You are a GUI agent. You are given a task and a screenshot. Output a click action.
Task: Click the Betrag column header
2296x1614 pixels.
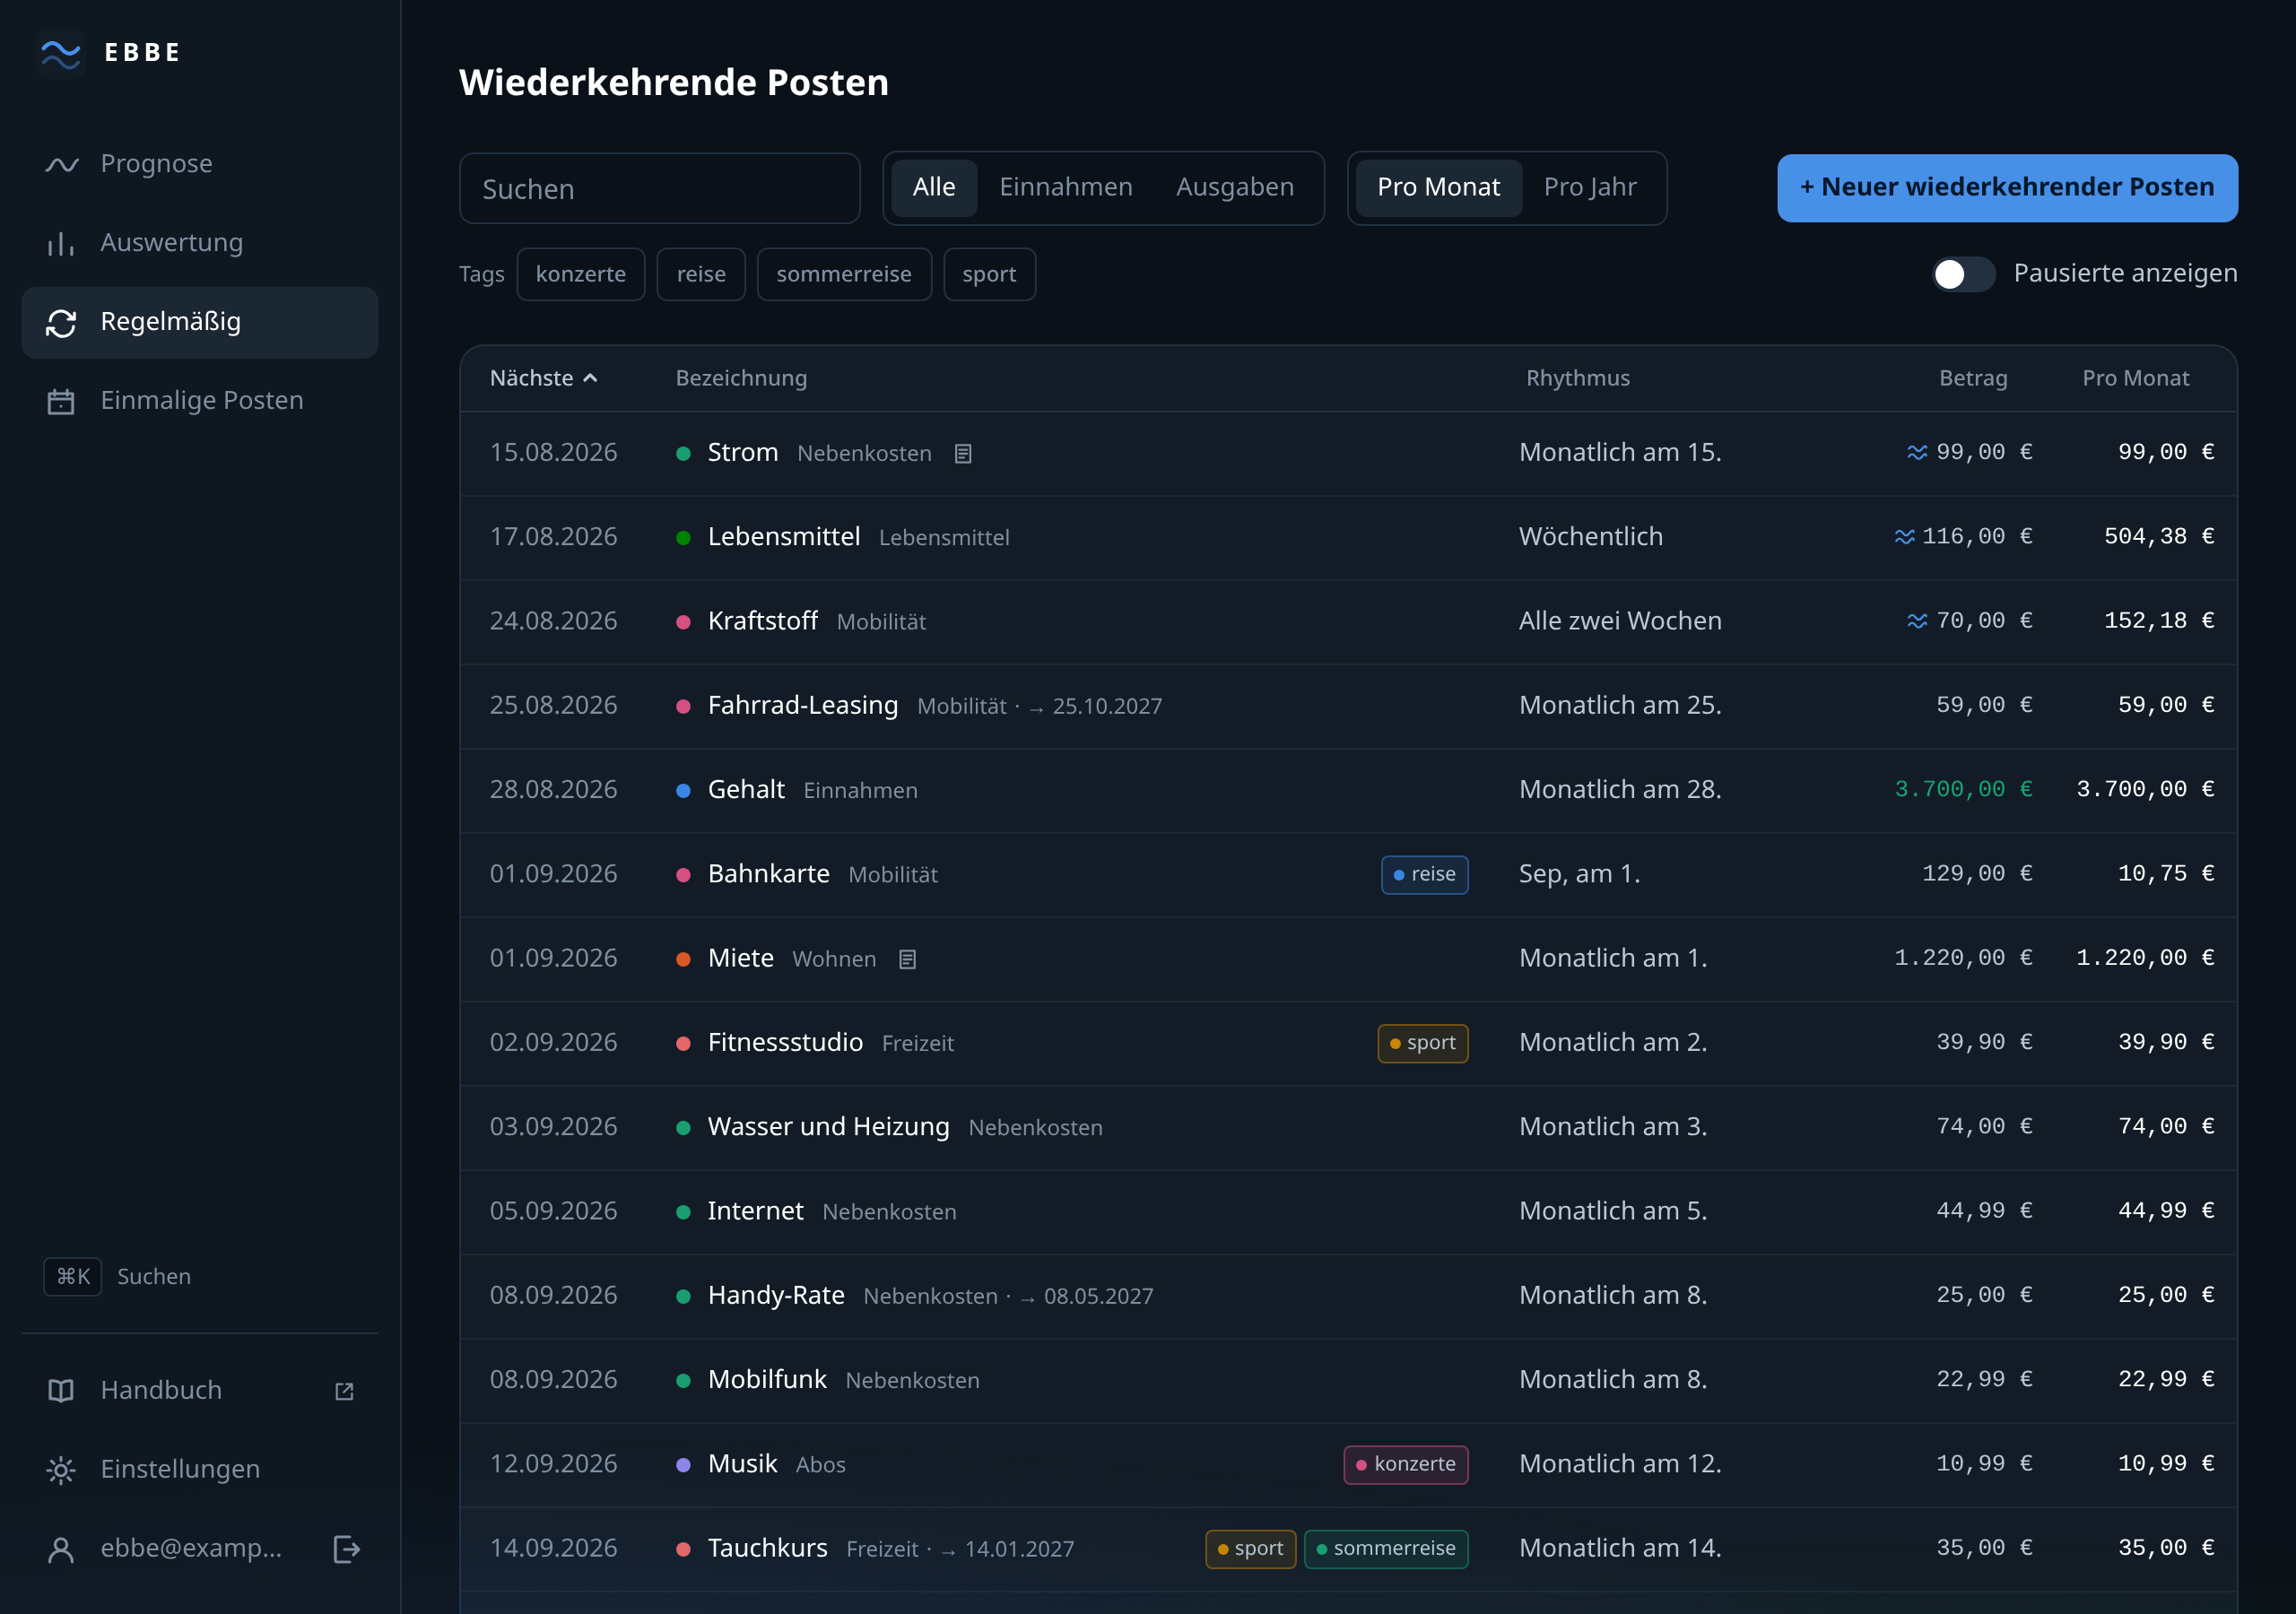tap(1972, 378)
